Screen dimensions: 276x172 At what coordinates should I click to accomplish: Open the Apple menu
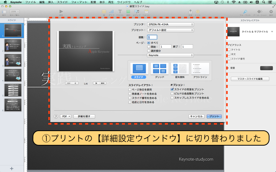coord(5,2)
